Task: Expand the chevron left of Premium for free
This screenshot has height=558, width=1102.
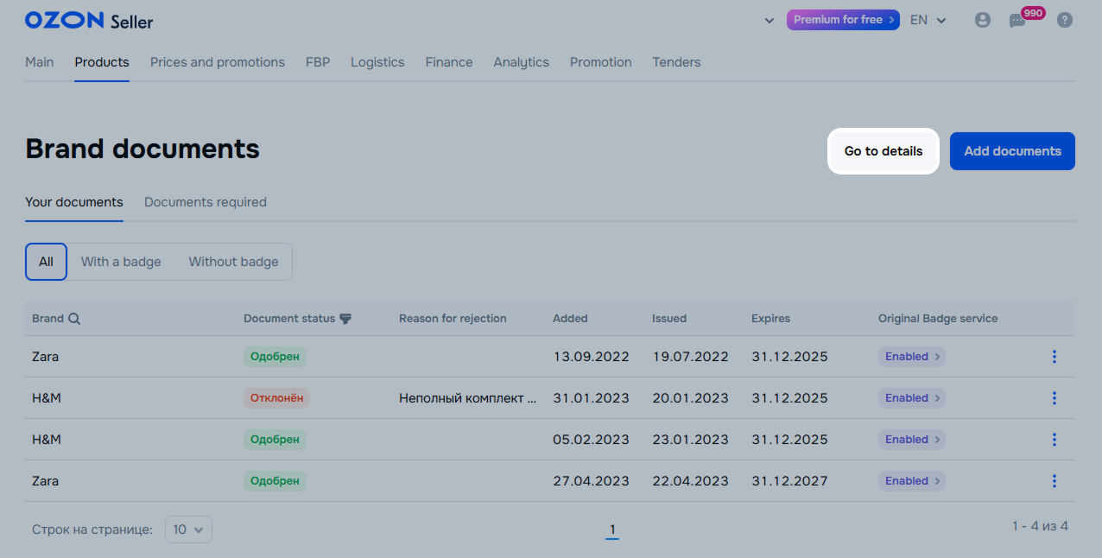Action: point(769,21)
